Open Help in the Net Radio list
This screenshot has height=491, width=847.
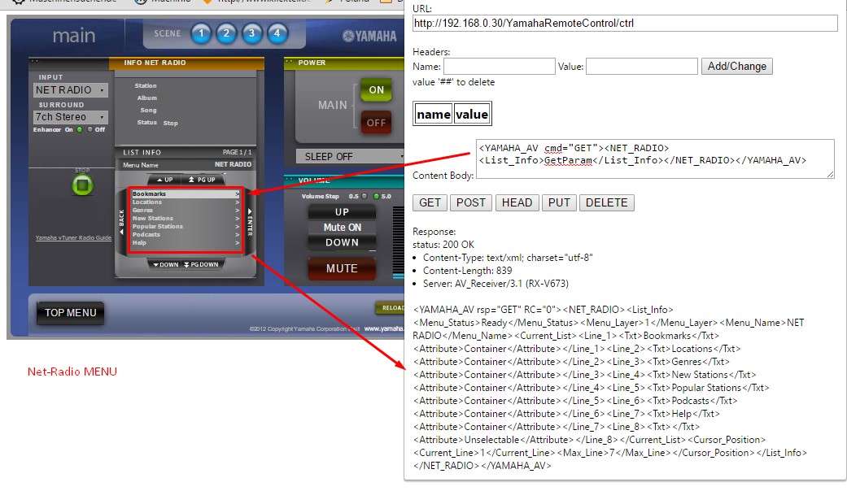tap(186, 242)
